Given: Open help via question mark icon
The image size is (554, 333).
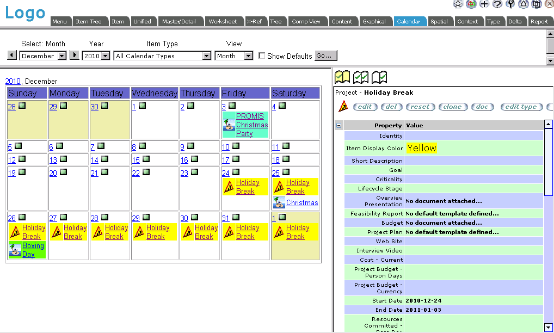Looking at the screenshot, I should click(x=497, y=4).
